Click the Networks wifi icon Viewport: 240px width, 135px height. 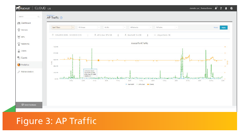[19, 44]
